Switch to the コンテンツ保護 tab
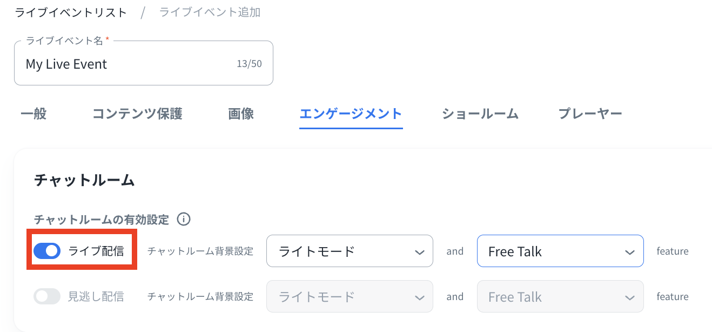The width and height of the screenshot is (712, 332). [137, 114]
